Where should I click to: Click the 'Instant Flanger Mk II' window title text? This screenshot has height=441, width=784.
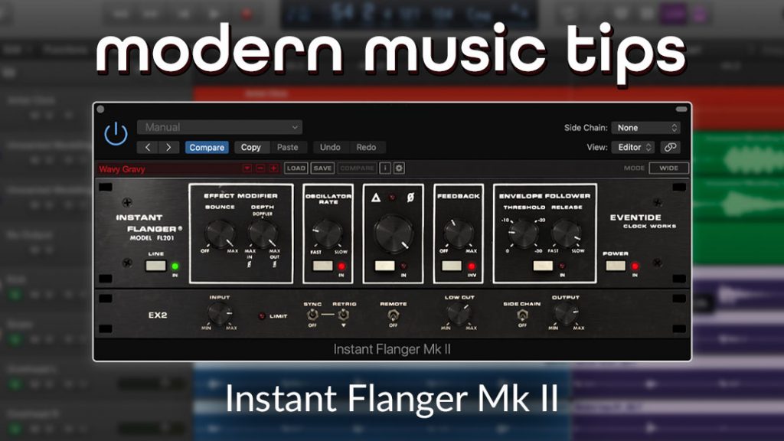[x=392, y=349]
